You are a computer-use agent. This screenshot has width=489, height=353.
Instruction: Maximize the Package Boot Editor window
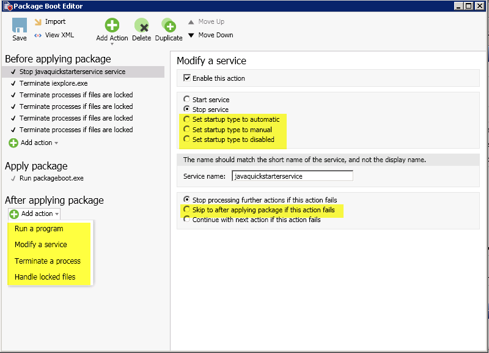[x=469, y=6]
